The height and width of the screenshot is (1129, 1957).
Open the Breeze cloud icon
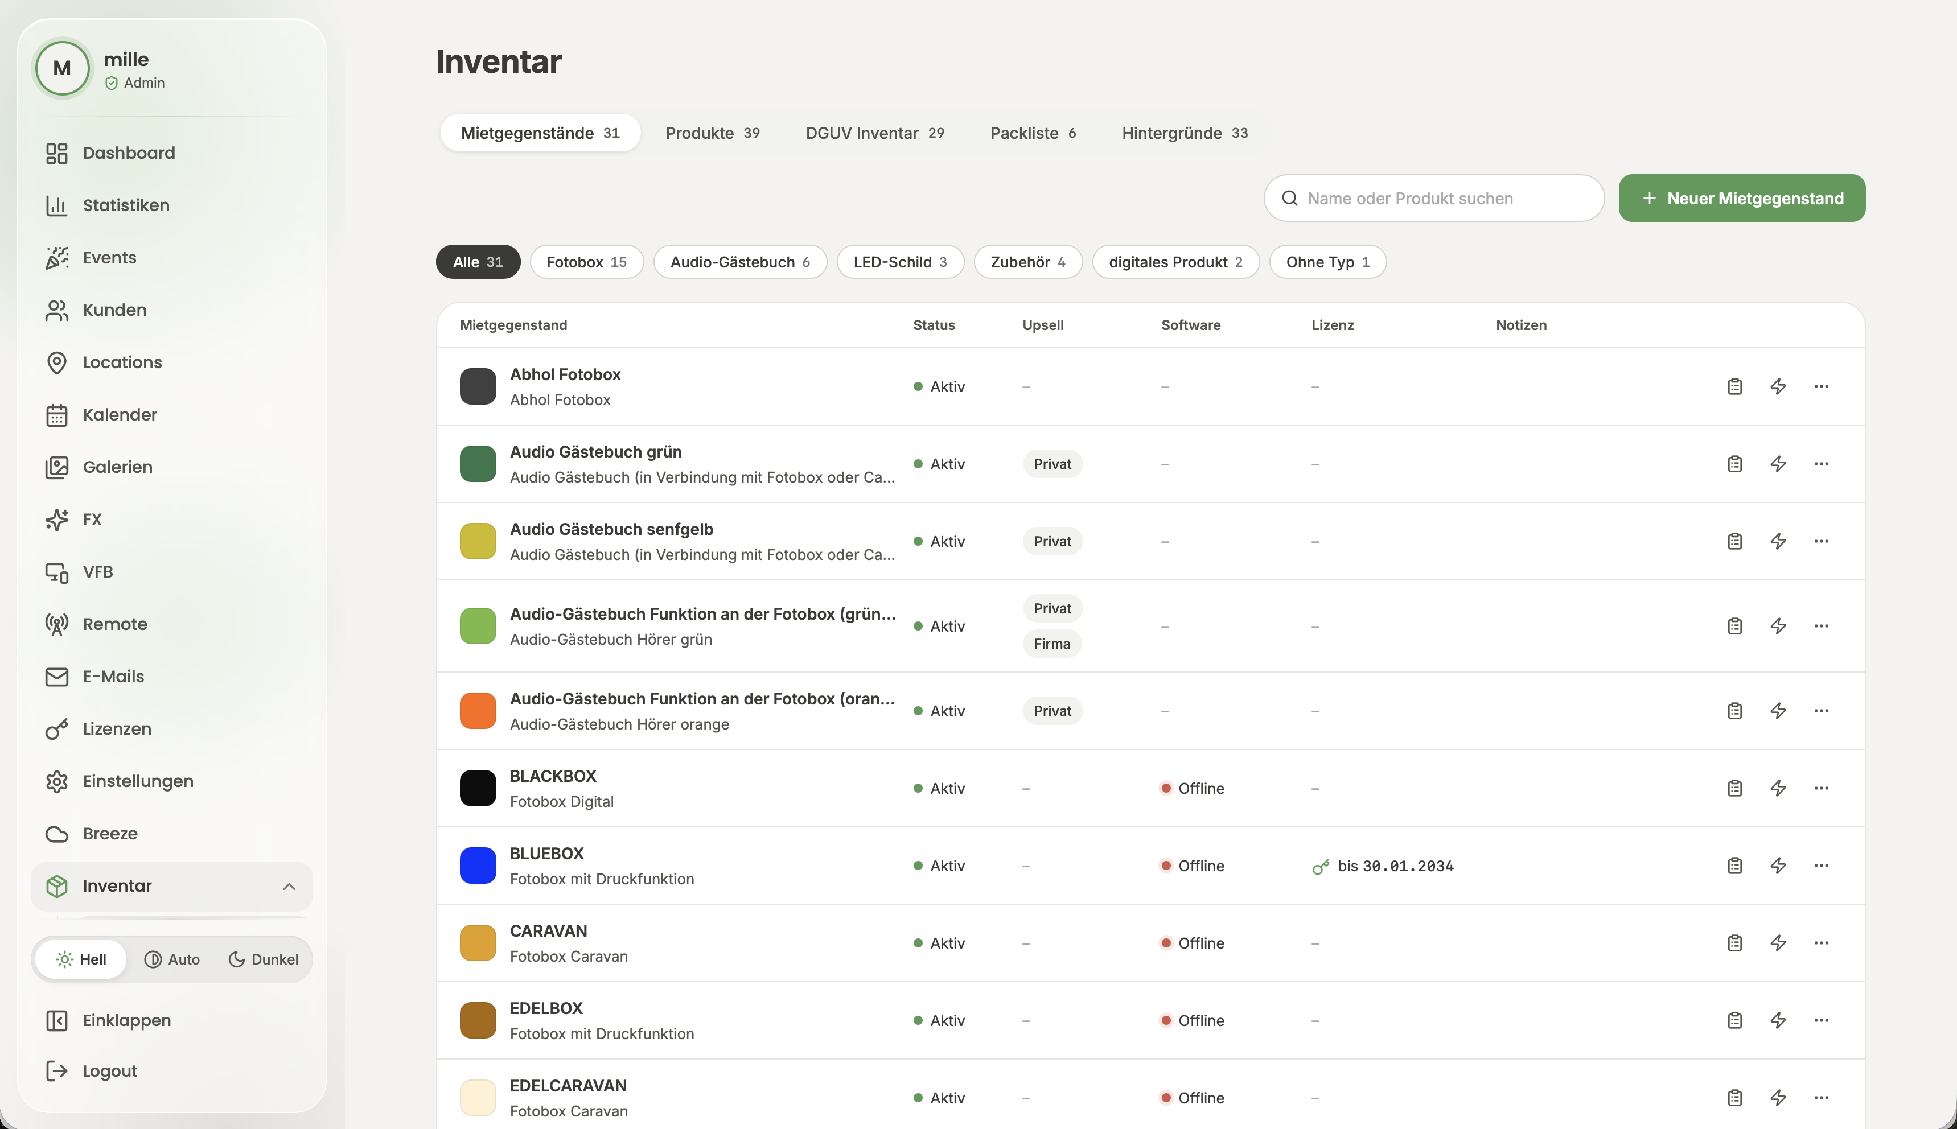[56, 833]
